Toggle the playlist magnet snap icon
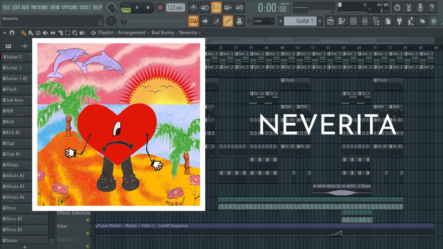The image size is (443, 249). pyautogui.click(x=12, y=33)
